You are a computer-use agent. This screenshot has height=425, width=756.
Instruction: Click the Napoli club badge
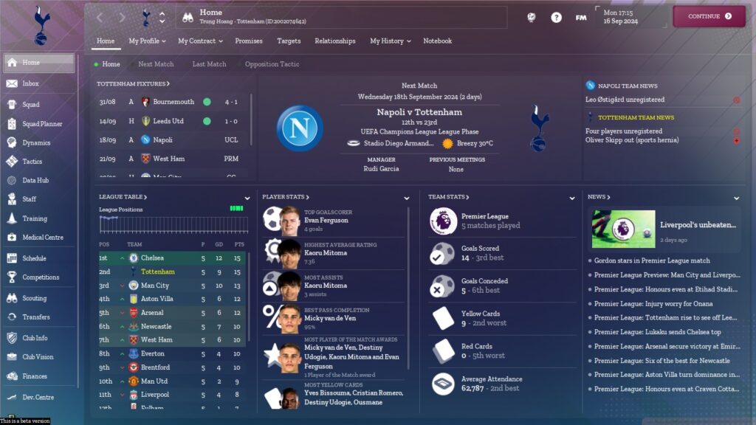pyautogui.click(x=300, y=128)
